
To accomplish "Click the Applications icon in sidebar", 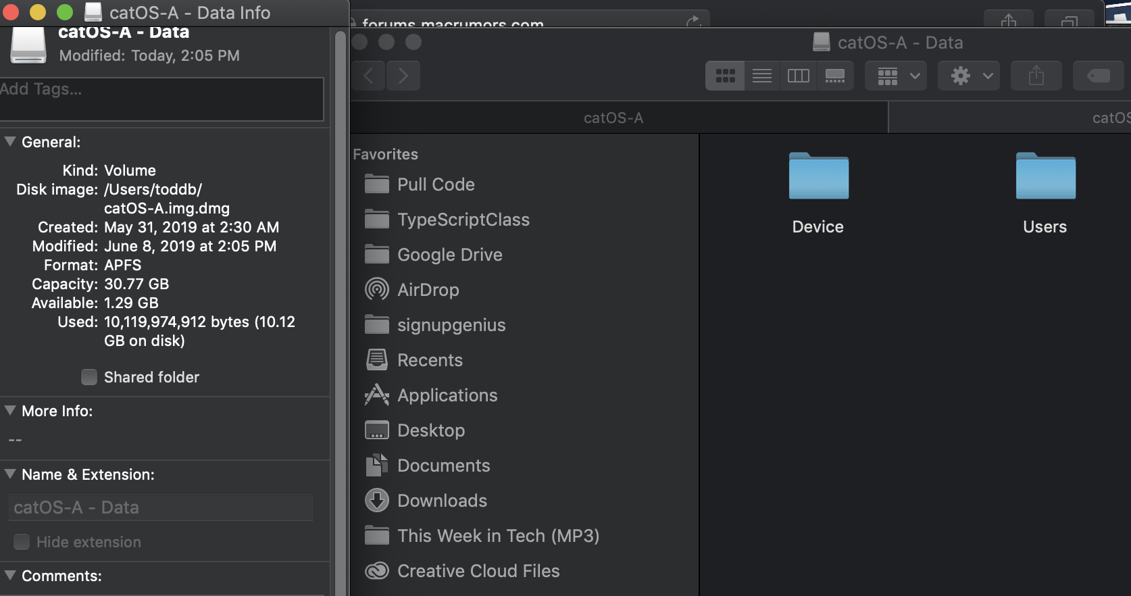I will point(377,395).
